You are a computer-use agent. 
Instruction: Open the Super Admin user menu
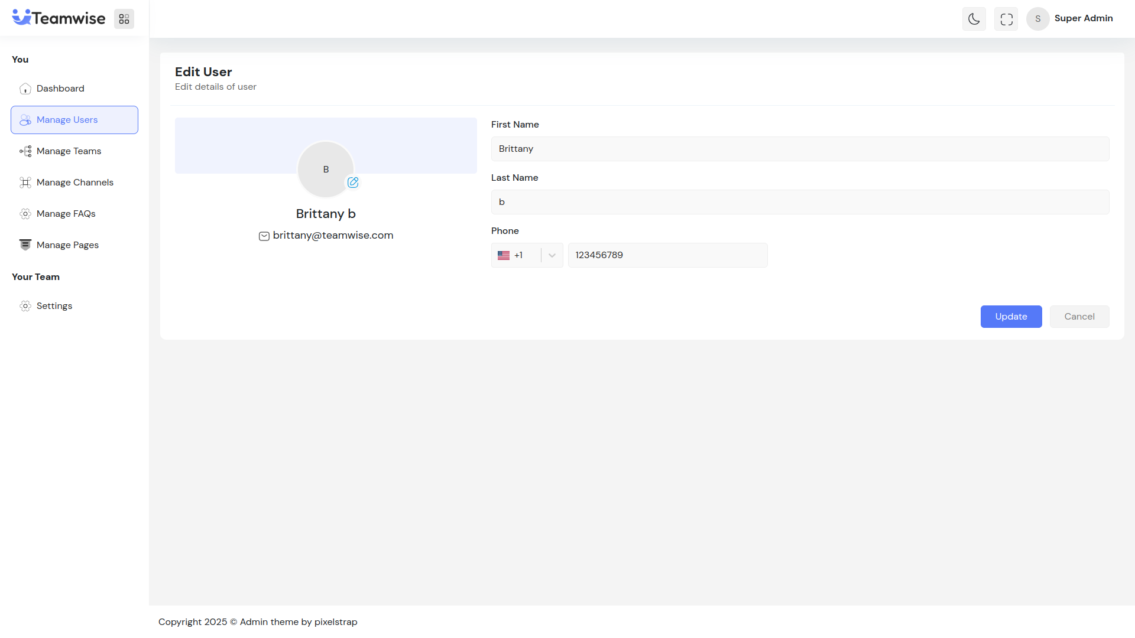[x=1083, y=18]
